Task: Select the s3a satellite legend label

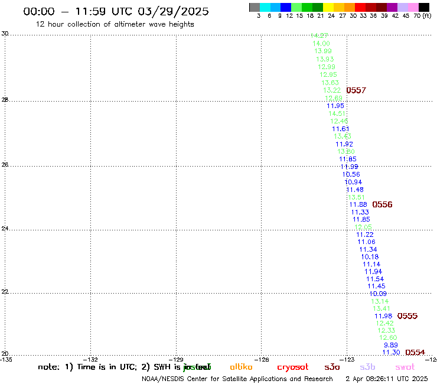Action: 332,367
